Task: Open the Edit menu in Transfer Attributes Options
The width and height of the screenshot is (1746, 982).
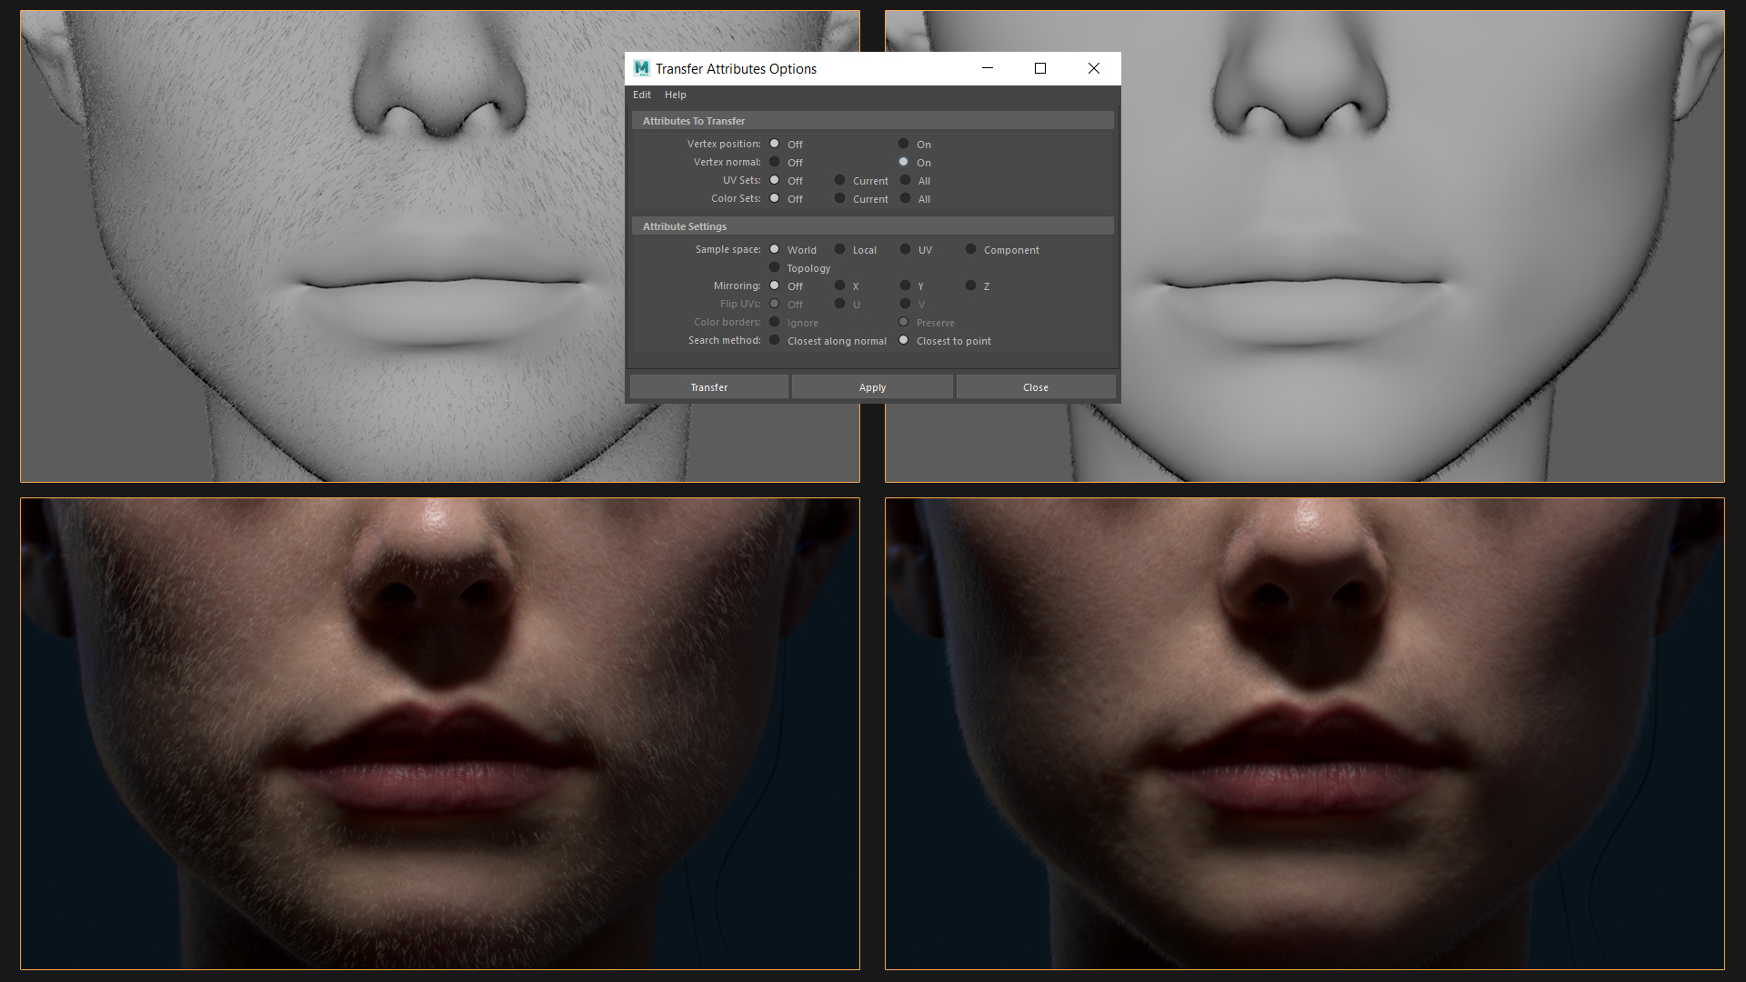Action: [x=641, y=95]
